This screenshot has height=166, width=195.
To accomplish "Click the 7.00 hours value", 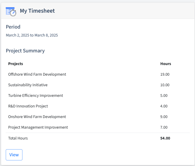I will pos(164,127).
